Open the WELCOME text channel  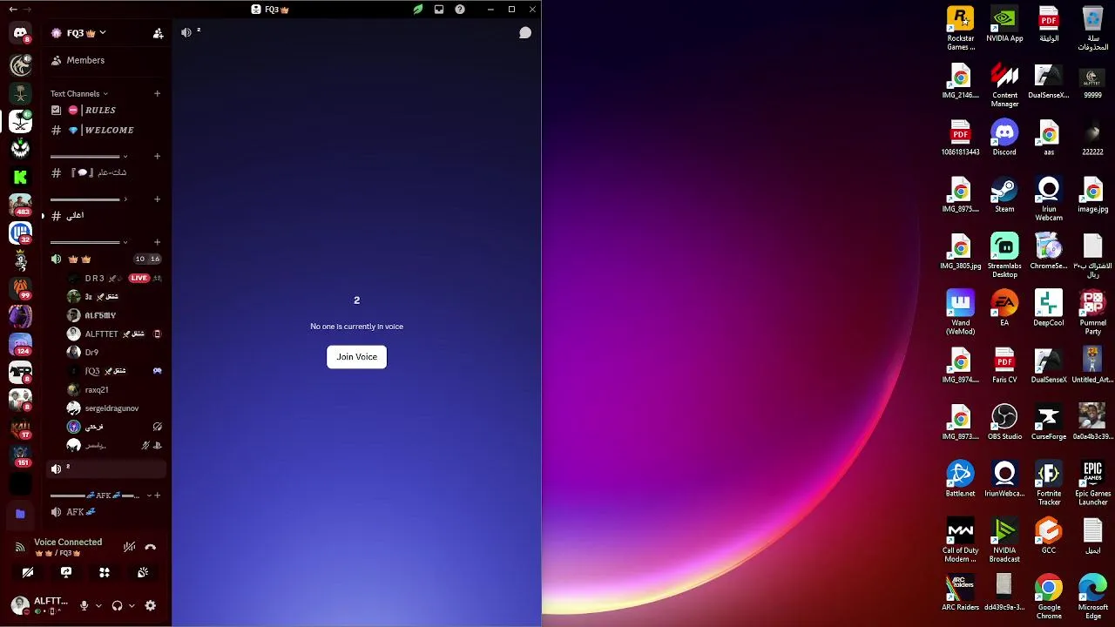[x=105, y=130]
